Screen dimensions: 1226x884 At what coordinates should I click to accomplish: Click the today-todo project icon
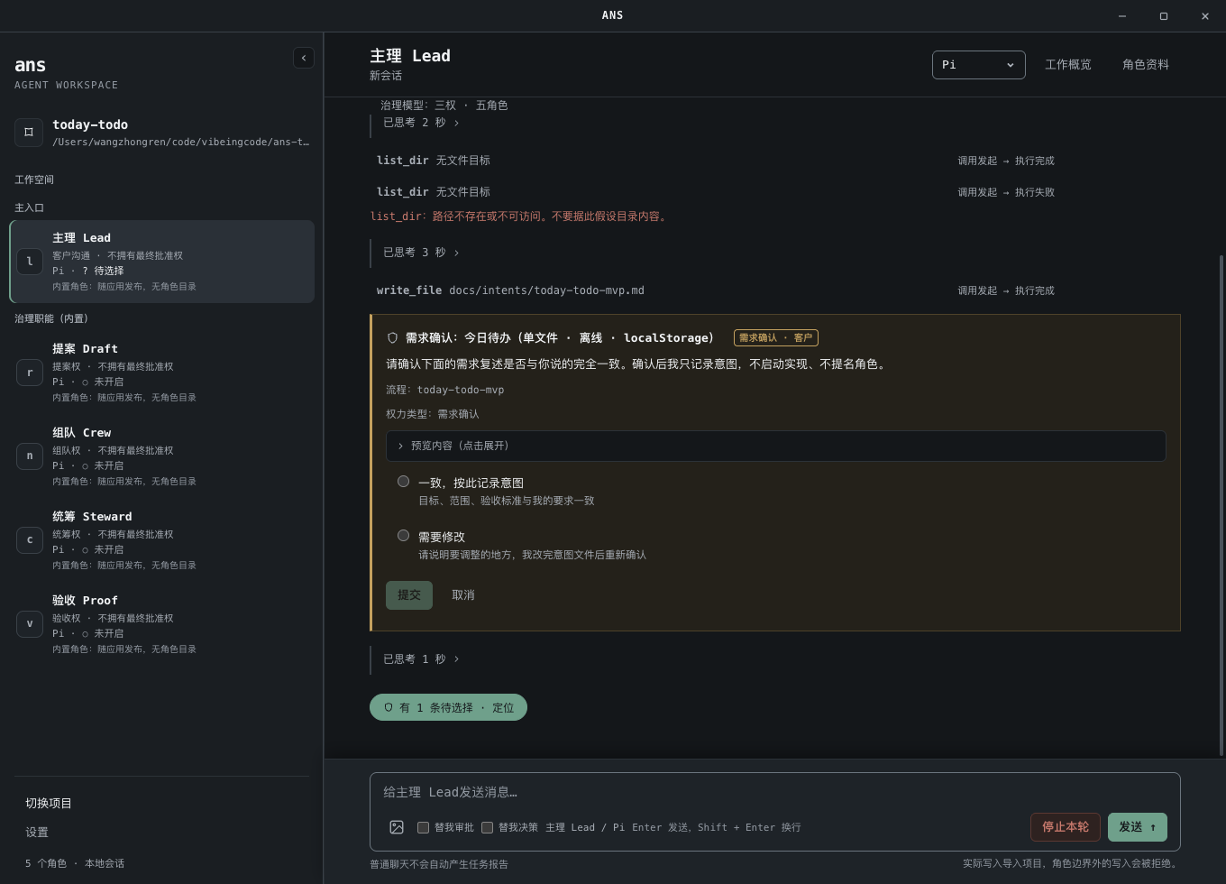pos(29,132)
